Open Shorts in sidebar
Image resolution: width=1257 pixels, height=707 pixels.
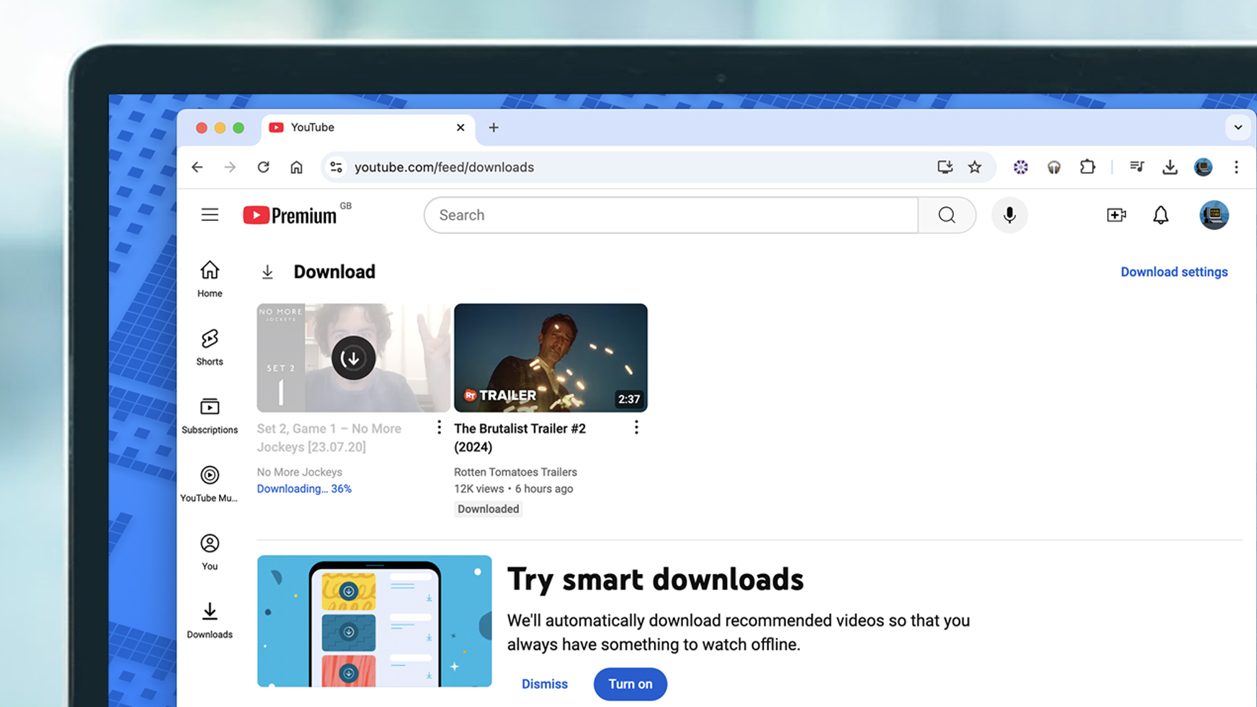pyautogui.click(x=210, y=348)
